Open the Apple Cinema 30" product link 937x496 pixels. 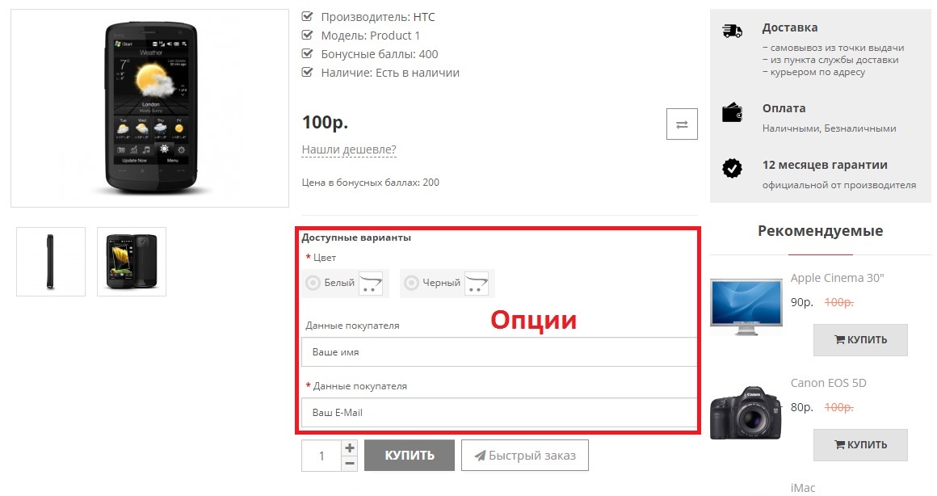pos(838,278)
